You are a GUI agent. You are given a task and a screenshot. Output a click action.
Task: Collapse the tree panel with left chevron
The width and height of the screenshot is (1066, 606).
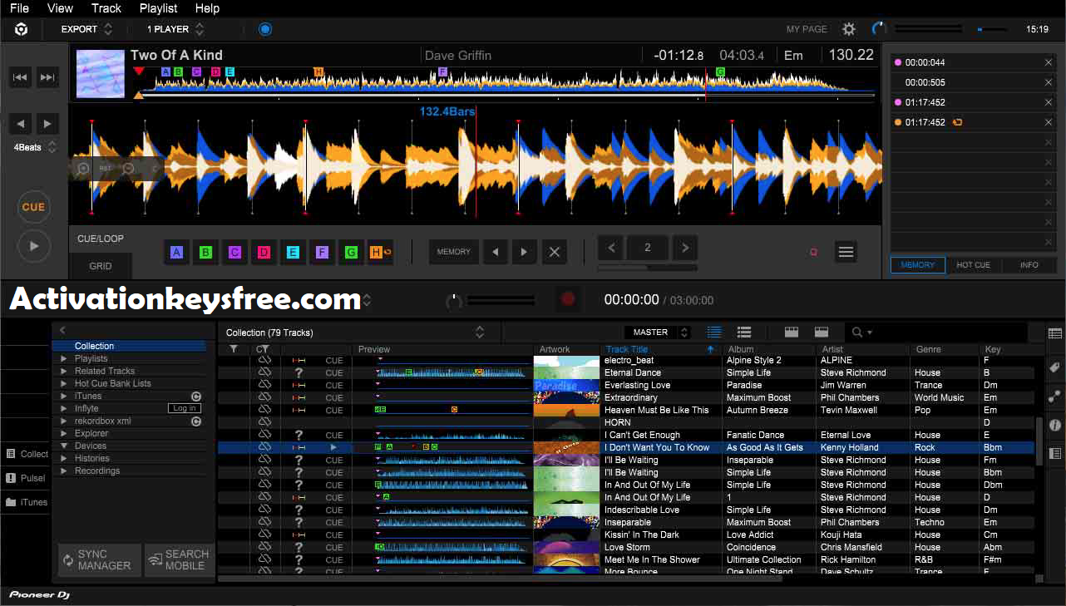point(63,331)
